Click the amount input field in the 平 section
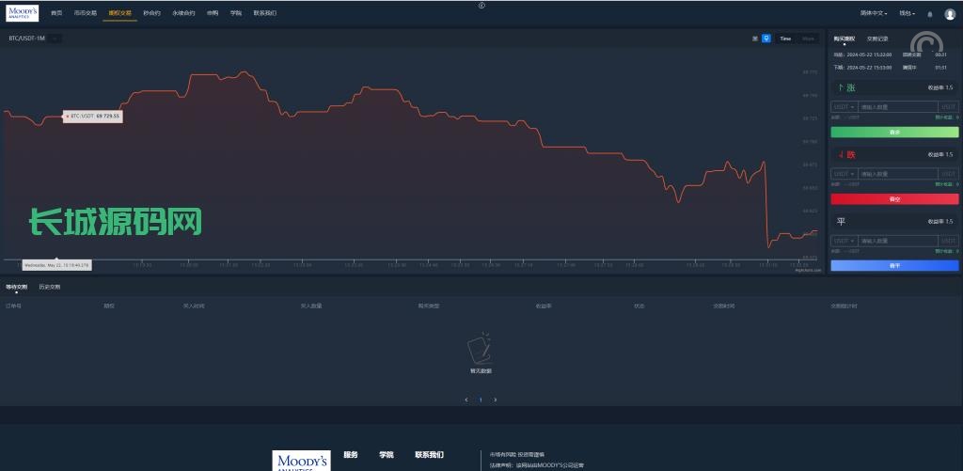The width and height of the screenshot is (963, 471). pos(898,241)
